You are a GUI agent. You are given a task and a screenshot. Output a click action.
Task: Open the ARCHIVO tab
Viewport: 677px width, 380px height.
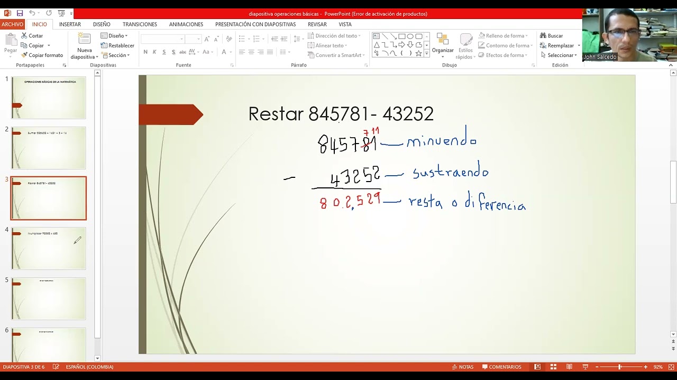click(x=12, y=24)
